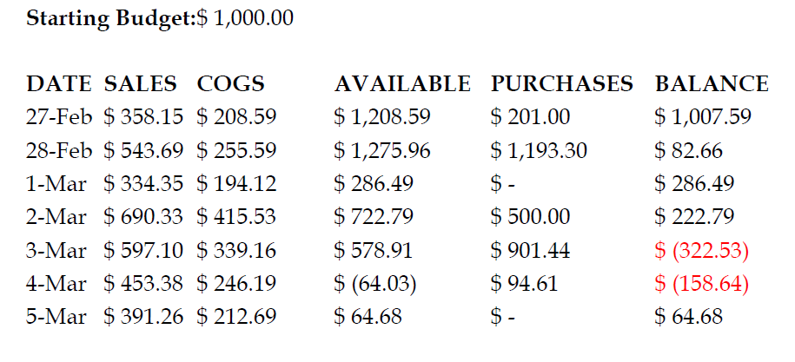Click the AVAILABLE column header

coord(402,84)
